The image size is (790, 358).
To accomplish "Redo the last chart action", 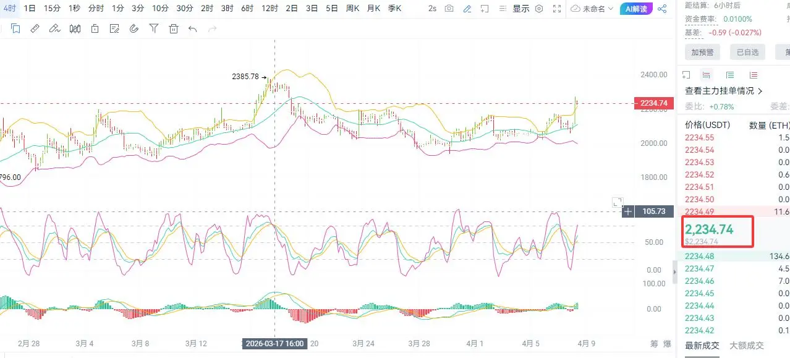I will click(213, 28).
